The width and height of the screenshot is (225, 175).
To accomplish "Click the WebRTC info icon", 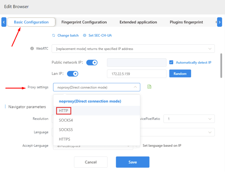I will 32,49.
